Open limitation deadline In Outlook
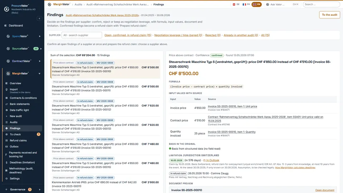 (x=211, y=160)
